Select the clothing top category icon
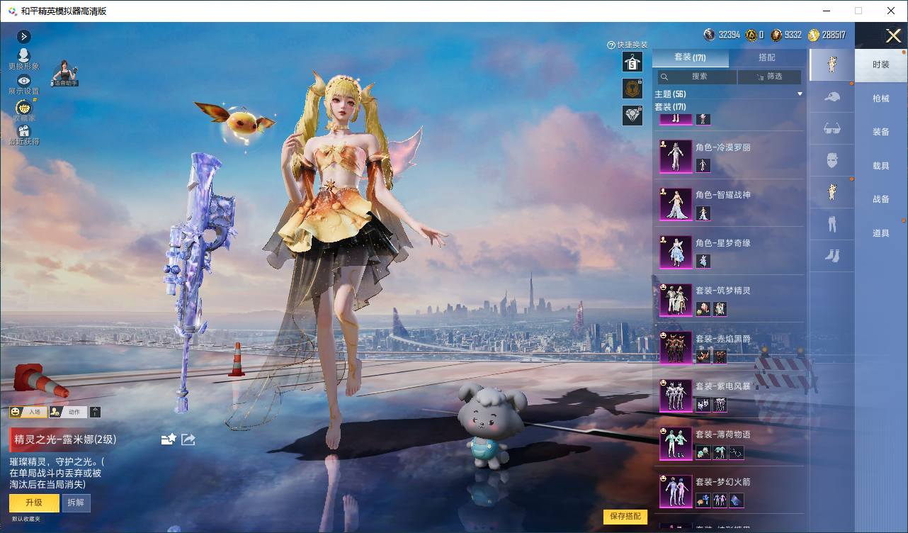The width and height of the screenshot is (908, 533). (x=832, y=192)
